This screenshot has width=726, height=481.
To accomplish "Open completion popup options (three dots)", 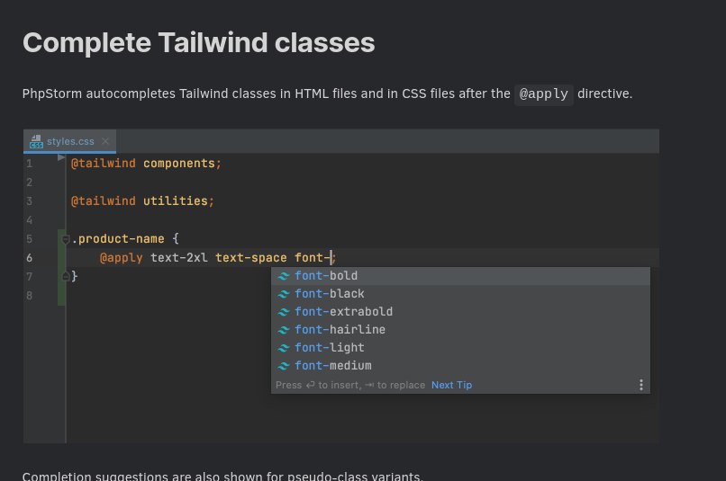I will pos(640,385).
